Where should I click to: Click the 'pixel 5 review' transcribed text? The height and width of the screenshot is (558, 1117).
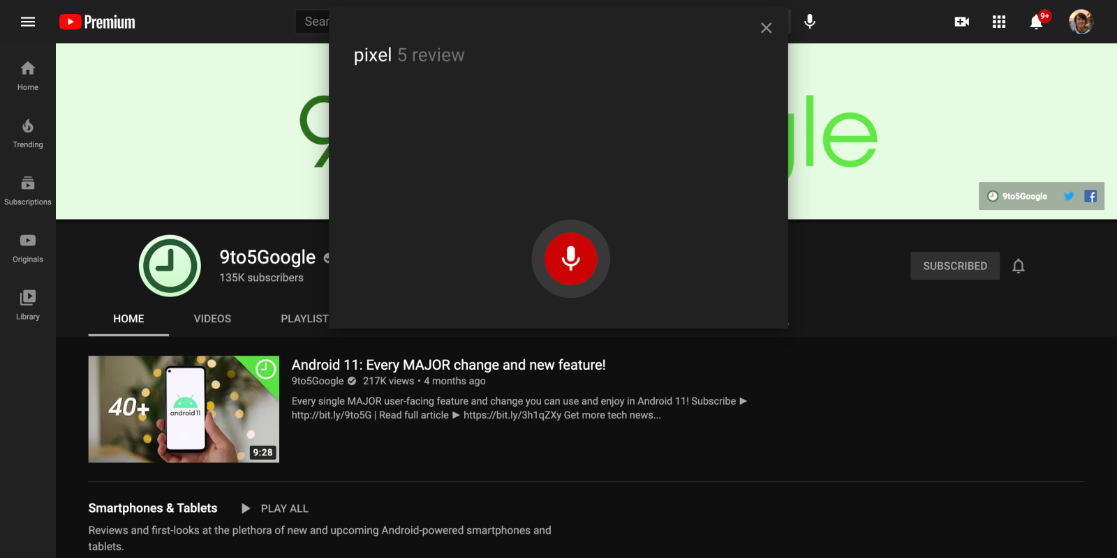[409, 55]
